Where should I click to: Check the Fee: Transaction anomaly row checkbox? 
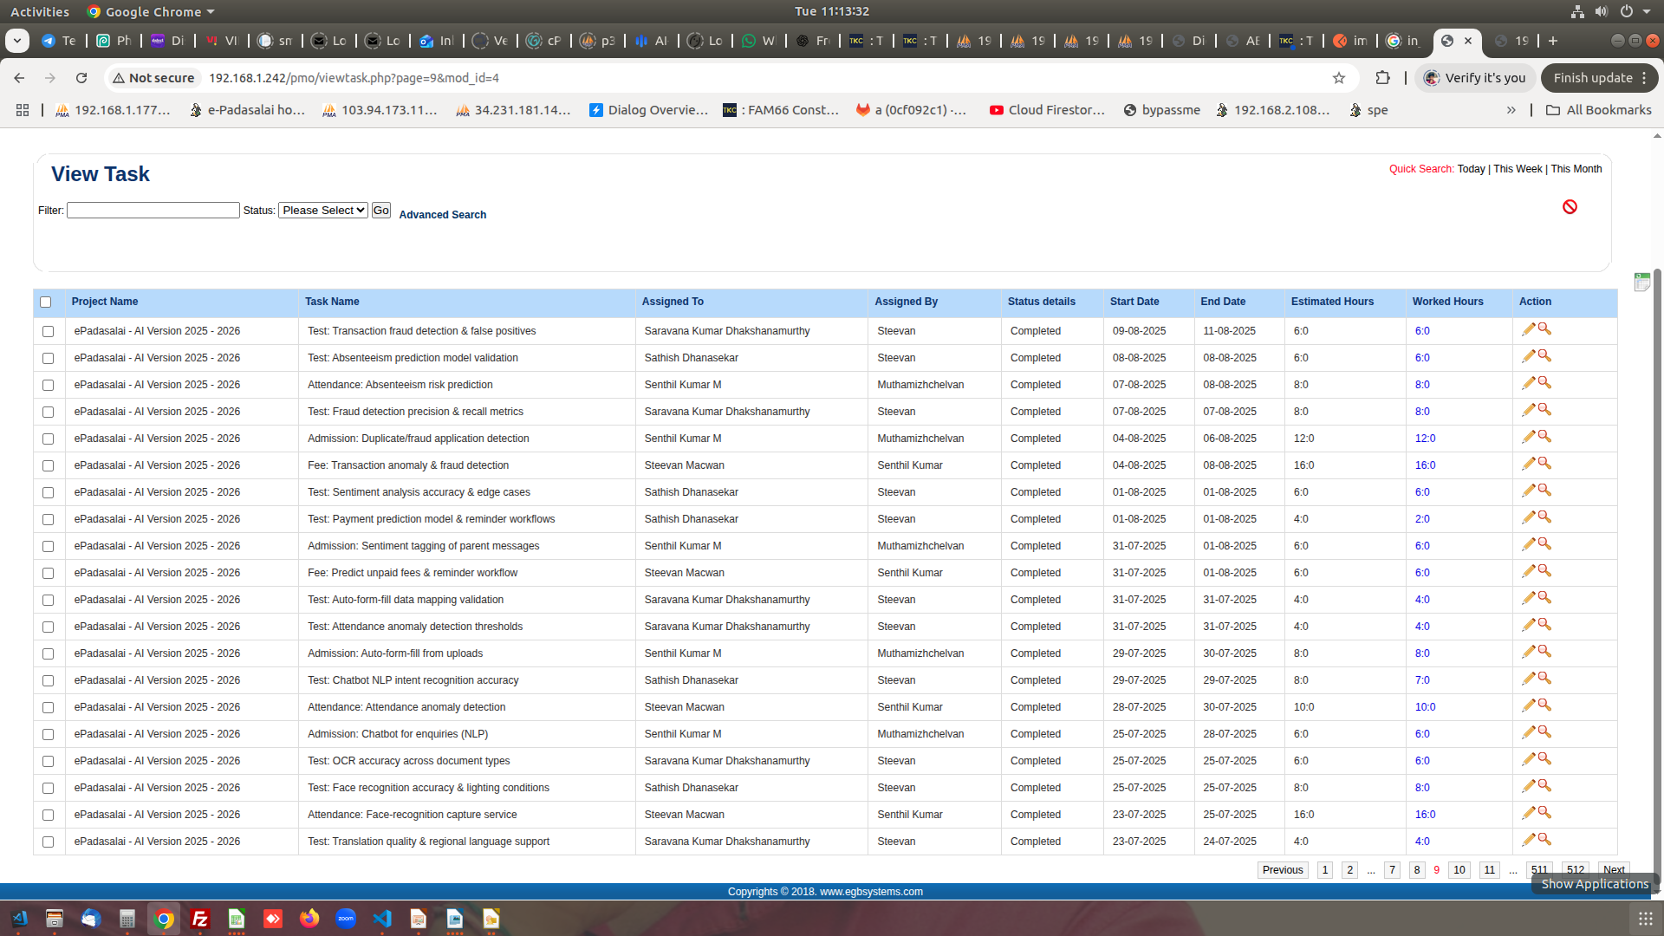tap(49, 466)
